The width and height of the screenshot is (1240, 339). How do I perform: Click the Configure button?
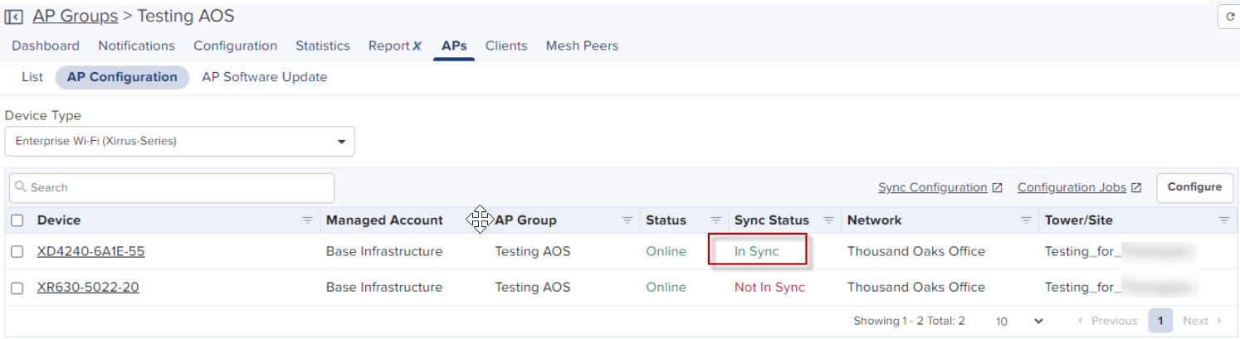(x=1194, y=187)
